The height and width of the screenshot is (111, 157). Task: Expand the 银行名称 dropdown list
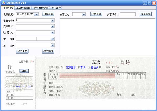coord(53,20)
